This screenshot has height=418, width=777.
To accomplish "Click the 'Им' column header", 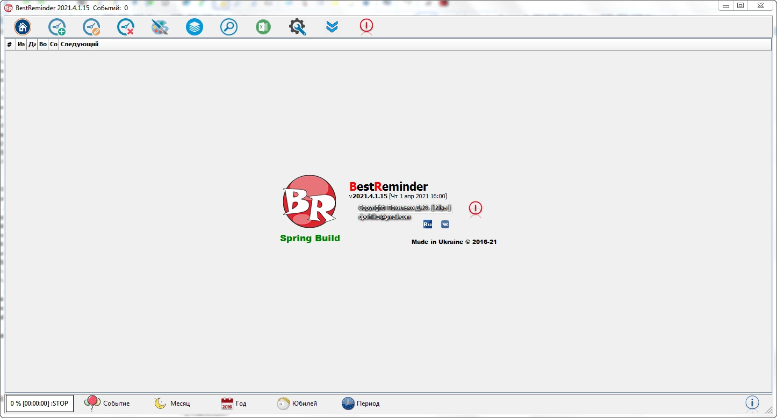I will point(21,44).
